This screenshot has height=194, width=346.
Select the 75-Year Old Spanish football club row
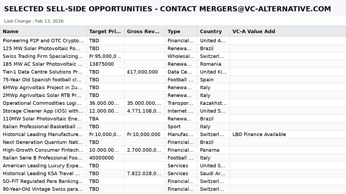43,80
